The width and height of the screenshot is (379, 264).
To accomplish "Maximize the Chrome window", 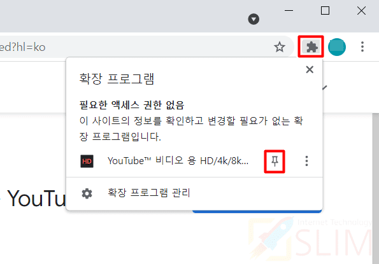I will pyautogui.click(x=325, y=11).
